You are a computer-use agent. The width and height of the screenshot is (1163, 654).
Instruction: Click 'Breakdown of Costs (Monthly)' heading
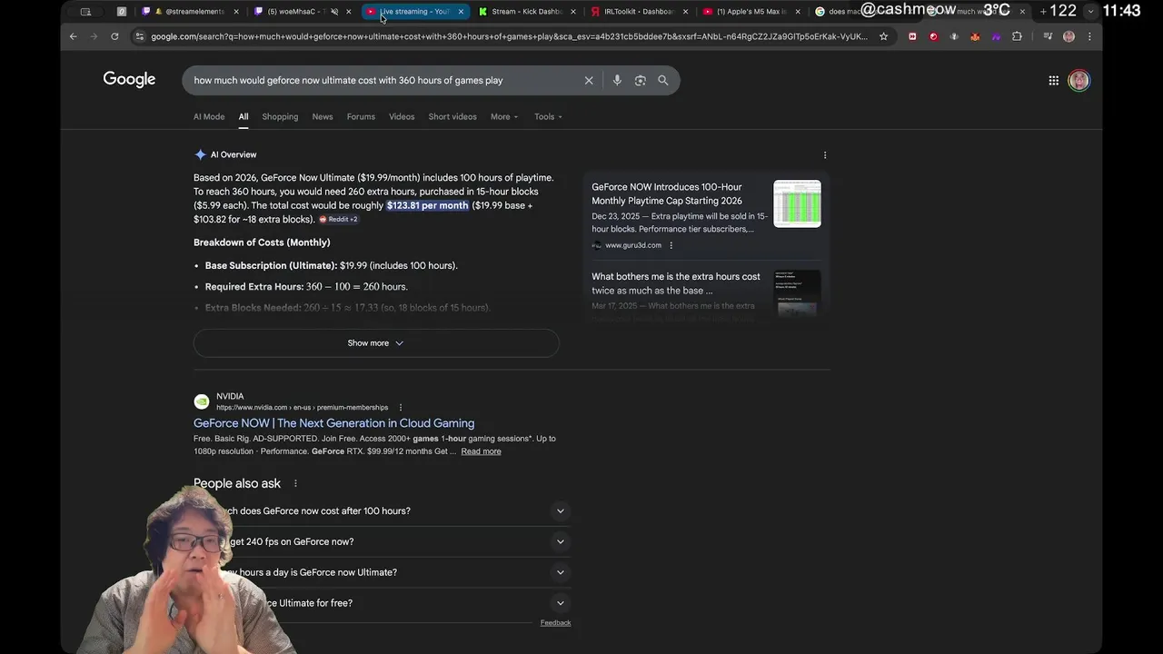262,243
